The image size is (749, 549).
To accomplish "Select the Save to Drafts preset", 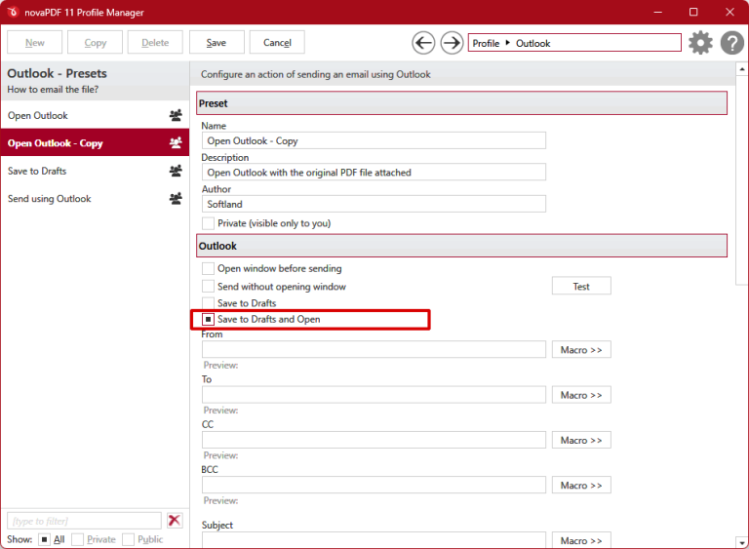I will point(37,171).
